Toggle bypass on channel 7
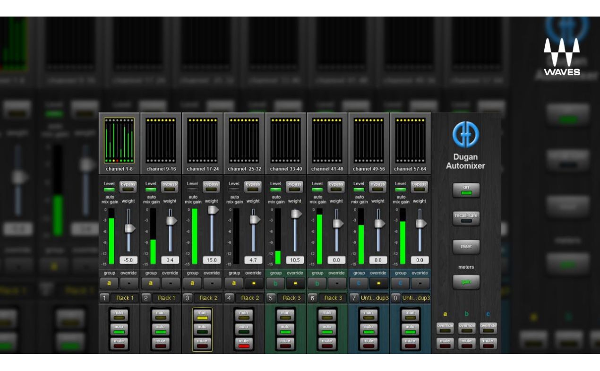The height and width of the screenshot is (371, 600). [377, 186]
